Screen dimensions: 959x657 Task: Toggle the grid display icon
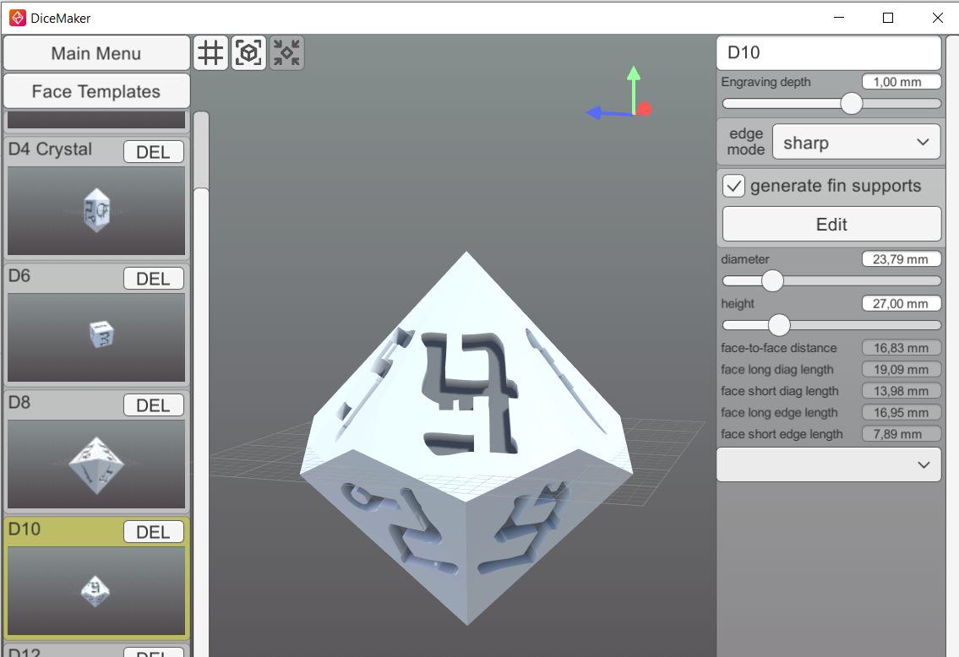click(x=211, y=53)
